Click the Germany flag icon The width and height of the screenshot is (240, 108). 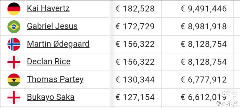pos(14,9)
